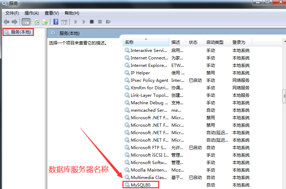Click gear icon beside Mozilla Mainten...
Screen dimensions: 286x189
(x=127, y=170)
